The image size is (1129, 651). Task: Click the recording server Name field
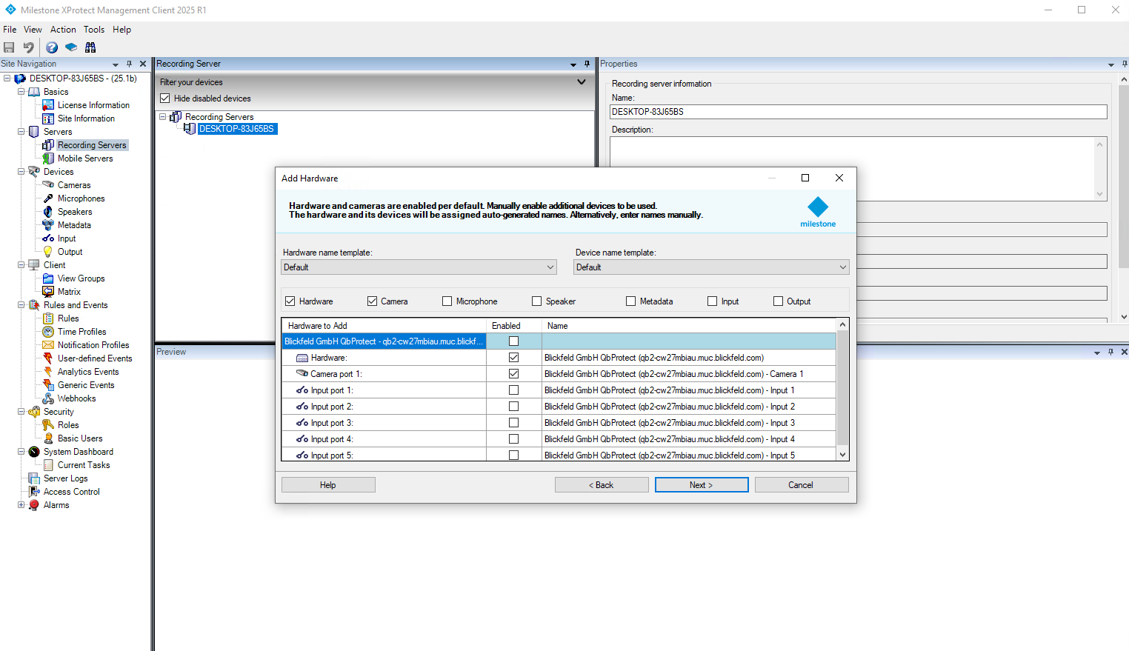pyautogui.click(x=858, y=112)
